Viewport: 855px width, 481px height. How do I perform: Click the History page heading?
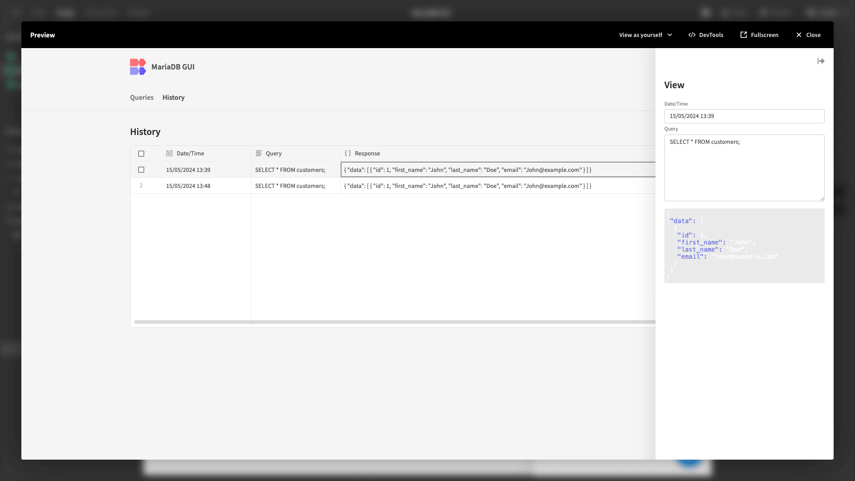pos(145,132)
